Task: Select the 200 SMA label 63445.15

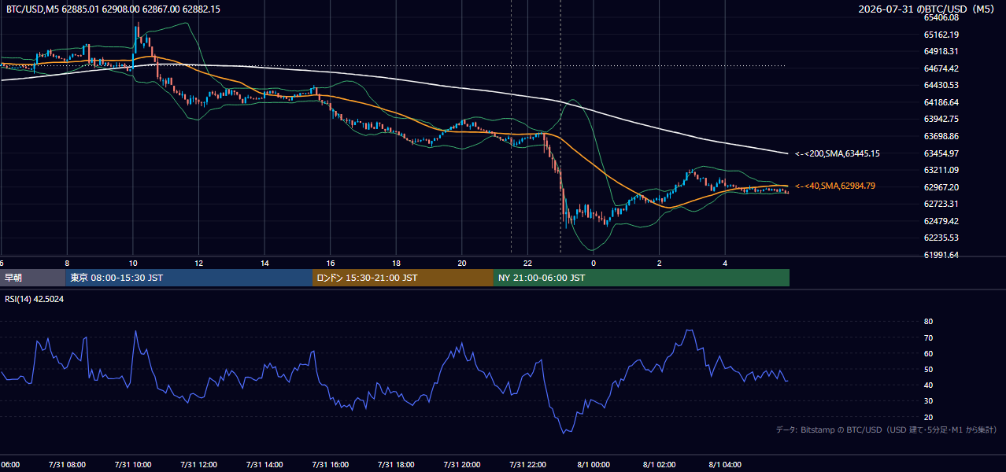Action: (837, 153)
